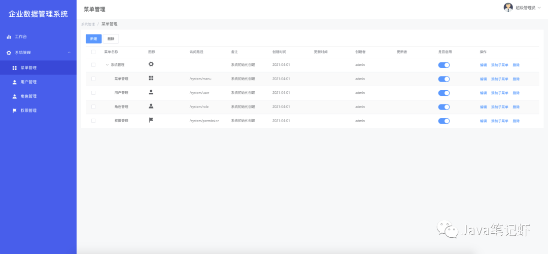Screen dimensions: 548x254
Task: Click the 是否启用 column header
Action: [x=446, y=52]
